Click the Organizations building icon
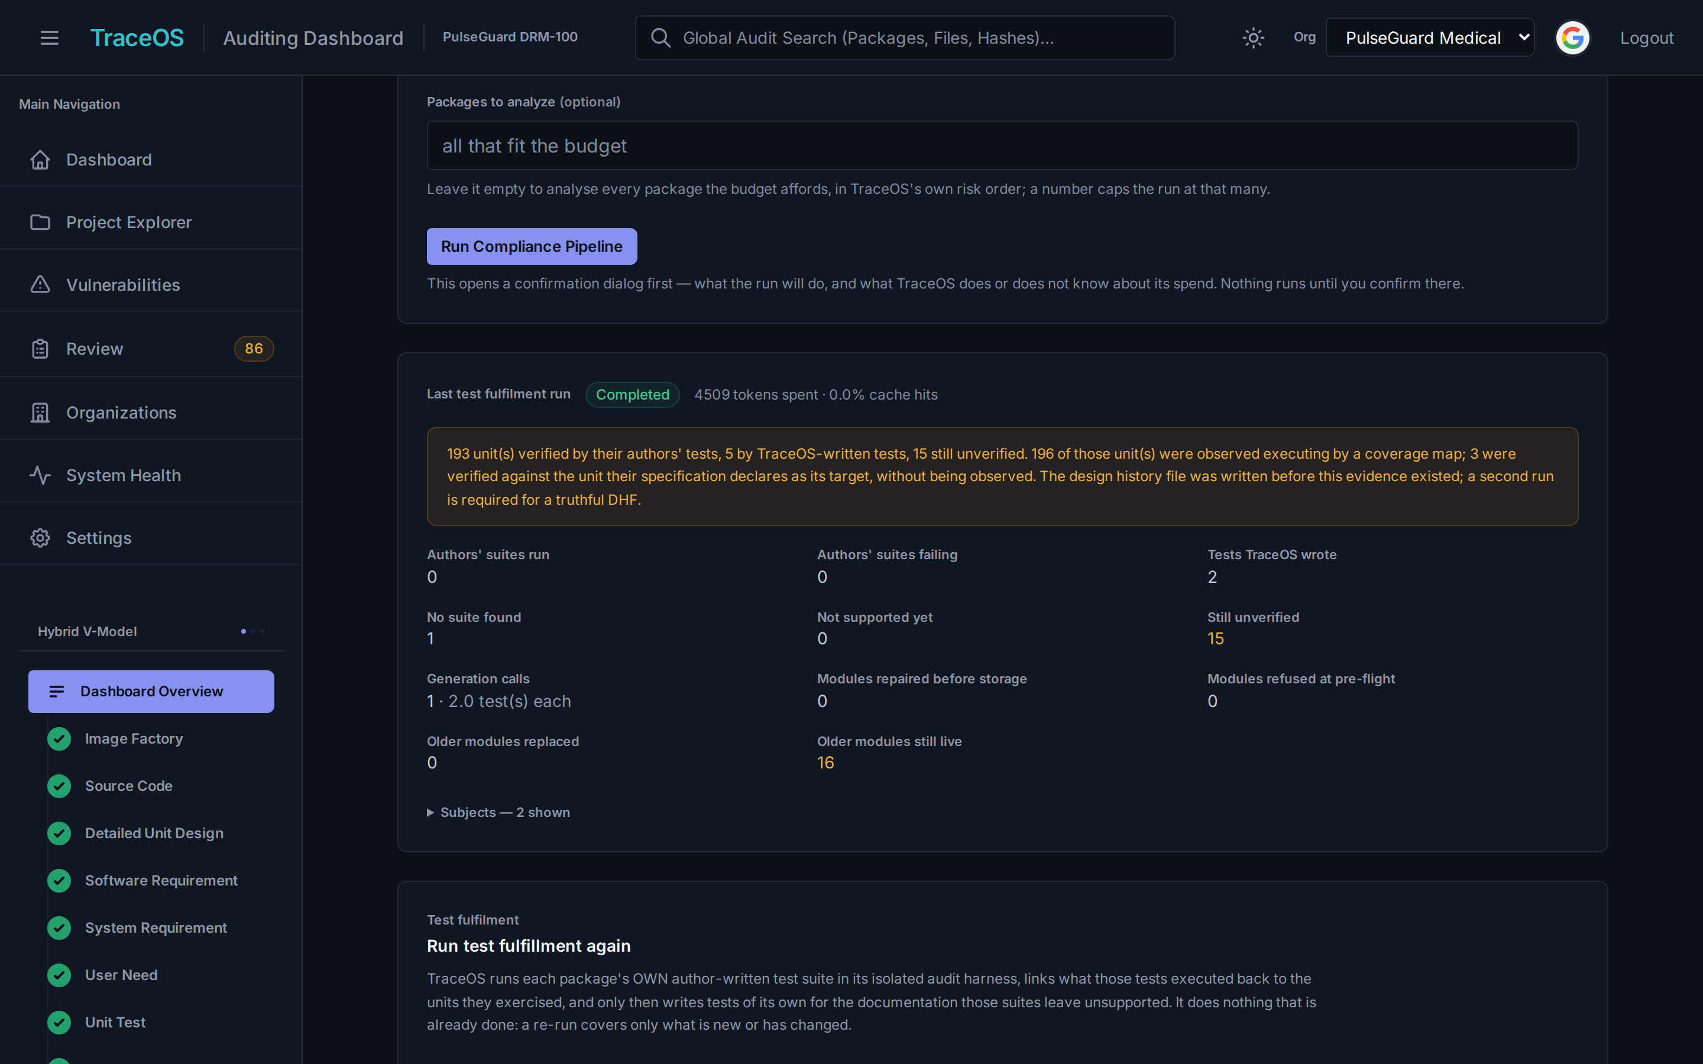The width and height of the screenshot is (1703, 1064). click(x=40, y=413)
